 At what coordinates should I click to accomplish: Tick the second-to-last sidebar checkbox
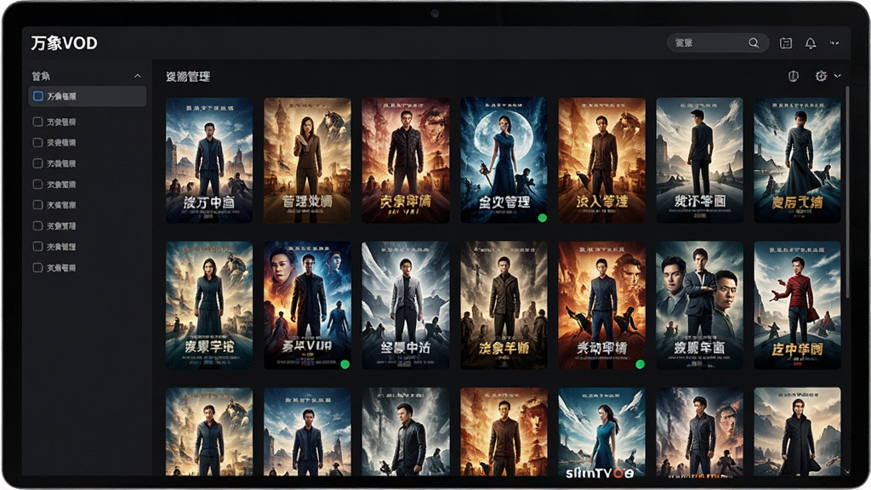[x=37, y=246]
